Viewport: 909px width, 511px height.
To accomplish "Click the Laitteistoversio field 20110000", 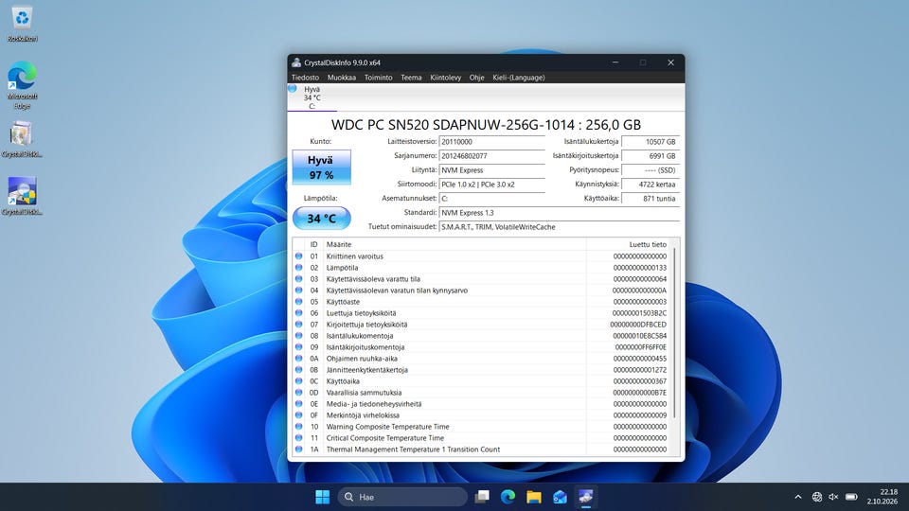I will click(492, 142).
